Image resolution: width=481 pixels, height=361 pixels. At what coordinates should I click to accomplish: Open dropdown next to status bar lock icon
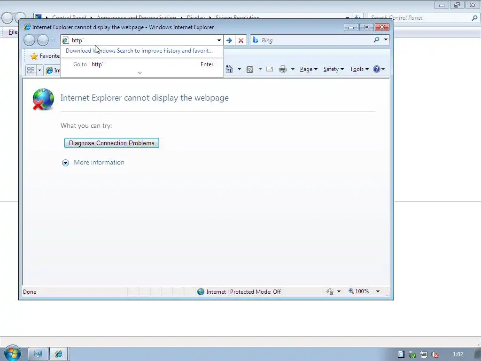click(x=339, y=291)
